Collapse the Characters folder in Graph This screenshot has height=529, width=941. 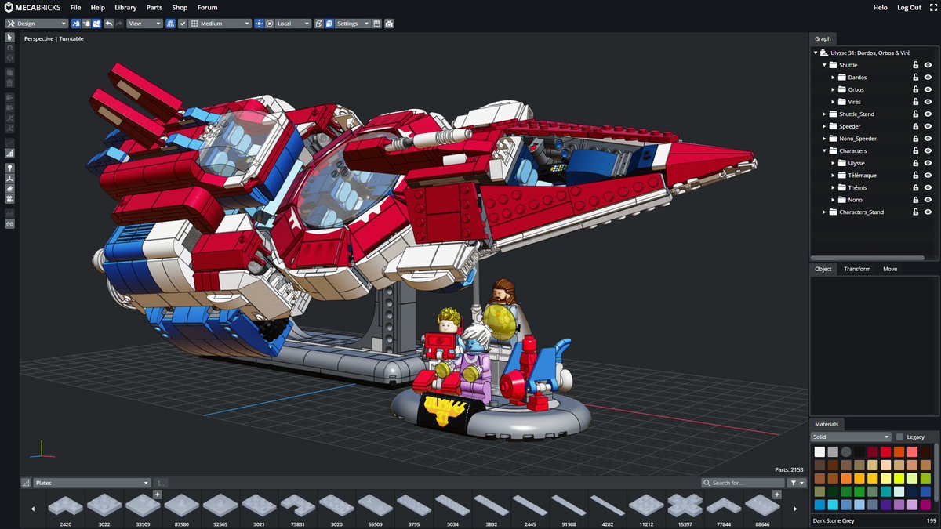point(824,150)
